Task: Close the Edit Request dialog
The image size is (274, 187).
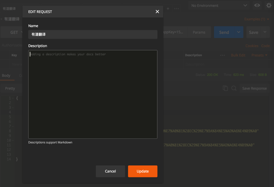Action: coord(157,12)
